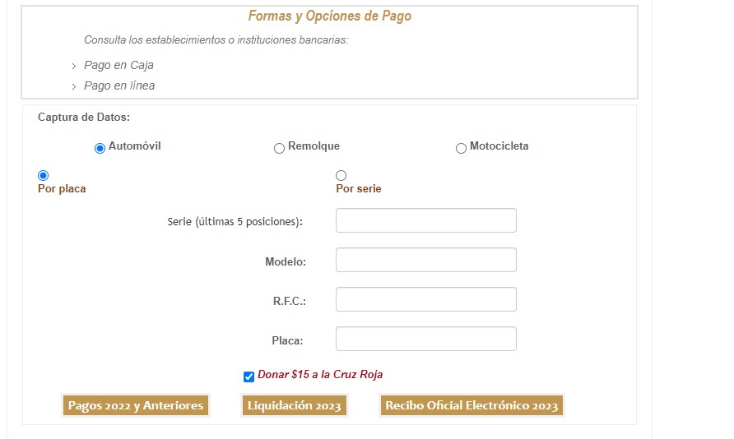
Task: Click the Liquidación 2023 button
Action: tap(295, 405)
